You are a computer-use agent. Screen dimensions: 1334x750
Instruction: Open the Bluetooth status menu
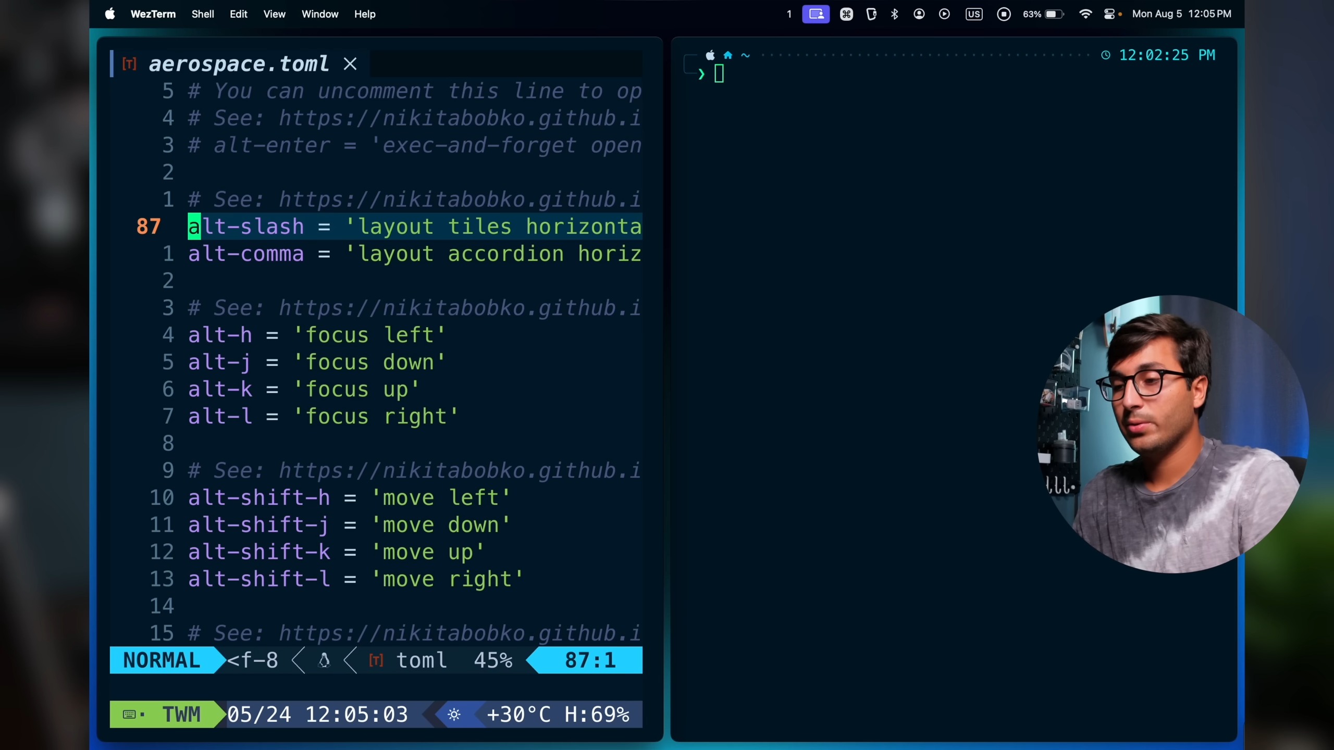895,14
